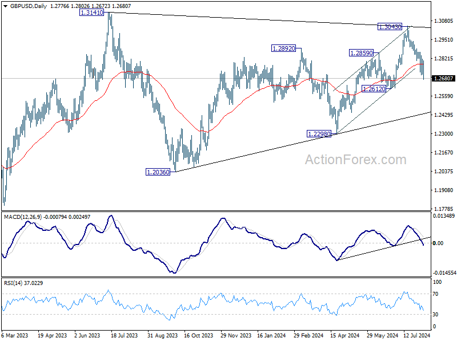Click the 18 Jul 2023 date marker
The width and height of the screenshot is (457, 342).
[124, 335]
